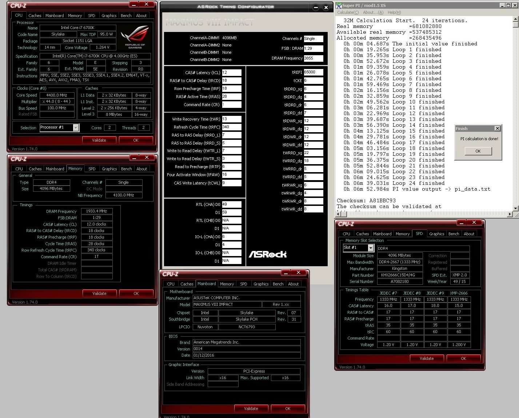The width and height of the screenshot is (519, 418).
Task: Minimize the Super PI window
Action: tap(502, 5)
